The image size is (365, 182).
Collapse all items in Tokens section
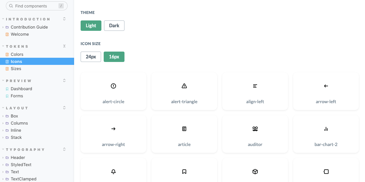(64, 46)
